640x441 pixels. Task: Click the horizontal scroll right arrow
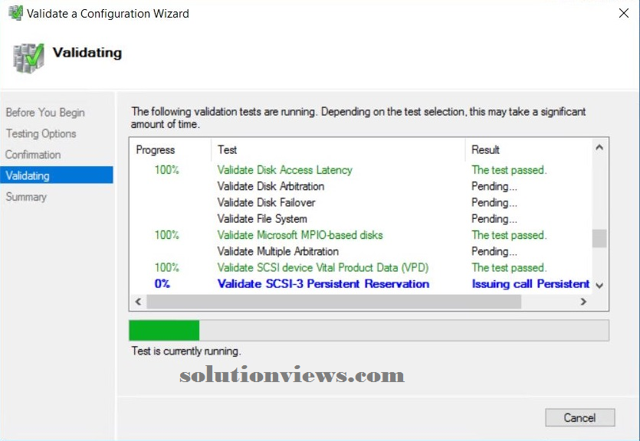click(584, 302)
